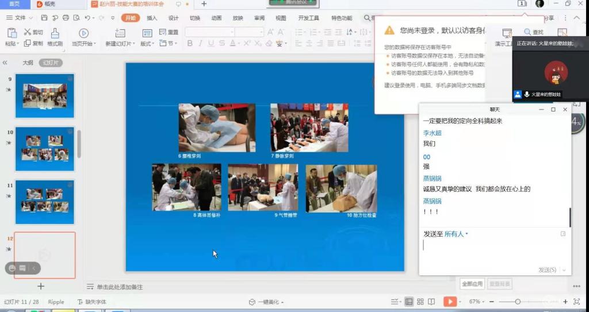Expand the 所有人 recipient dropdown in chat
589x312 pixels.
456,234
